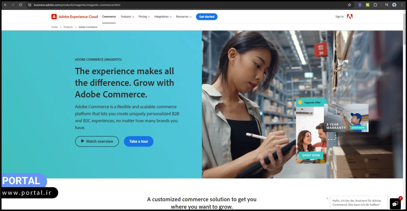Screen dimensions: 407x211
Task: Expand the Features dropdown menu
Action: [128, 17]
